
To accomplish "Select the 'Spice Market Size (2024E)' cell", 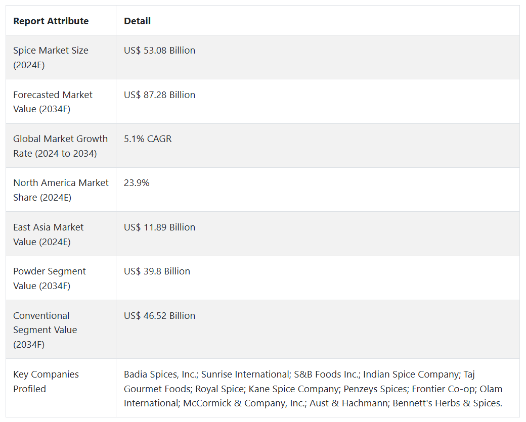I will point(51,58).
